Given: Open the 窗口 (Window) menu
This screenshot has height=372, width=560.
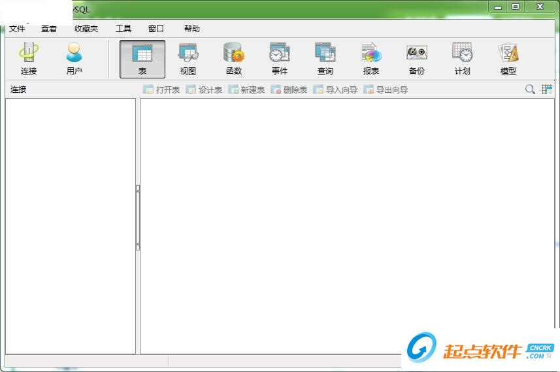Looking at the screenshot, I should 156,29.
